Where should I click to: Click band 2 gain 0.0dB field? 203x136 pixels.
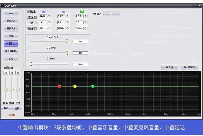pyautogui.click(x=61, y=16)
